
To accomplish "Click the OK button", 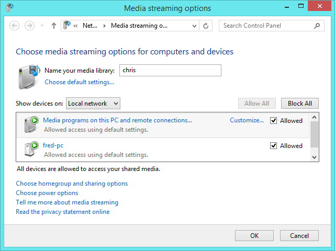I will [254, 236].
